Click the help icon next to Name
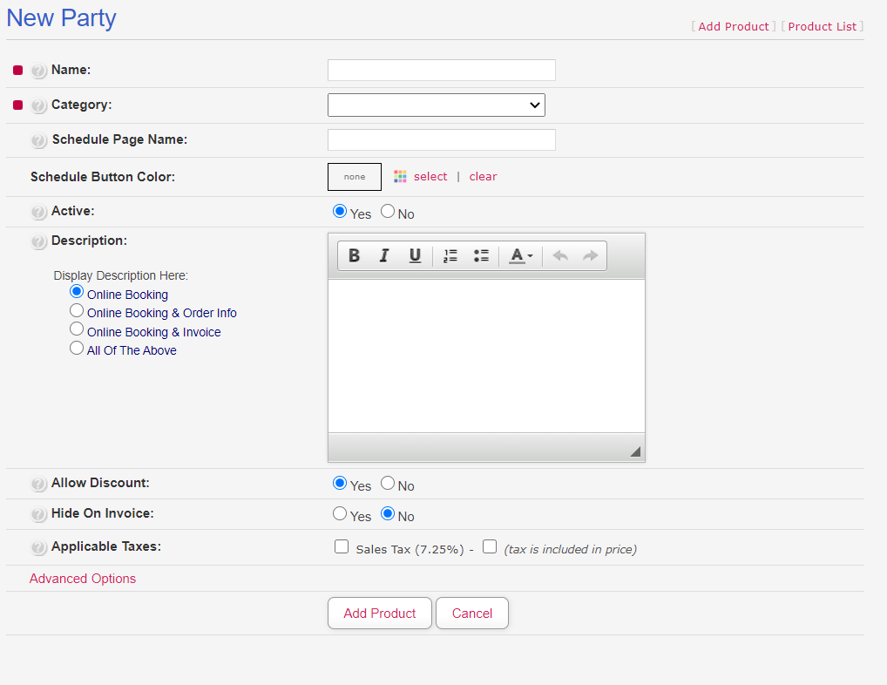This screenshot has height=685, width=887. click(38, 71)
